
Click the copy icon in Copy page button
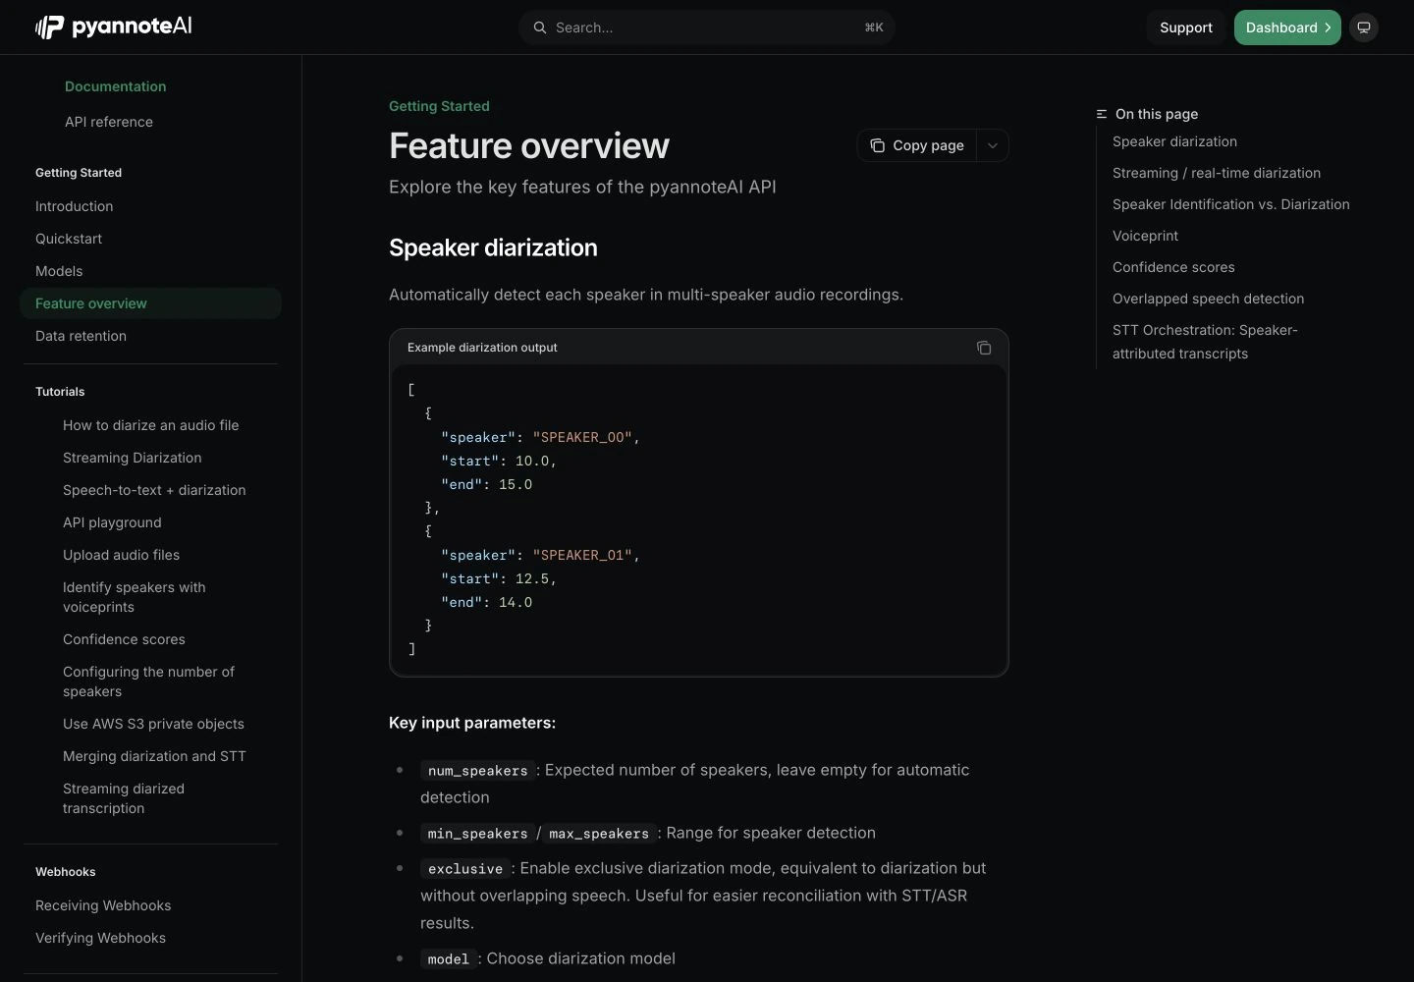[x=877, y=145]
